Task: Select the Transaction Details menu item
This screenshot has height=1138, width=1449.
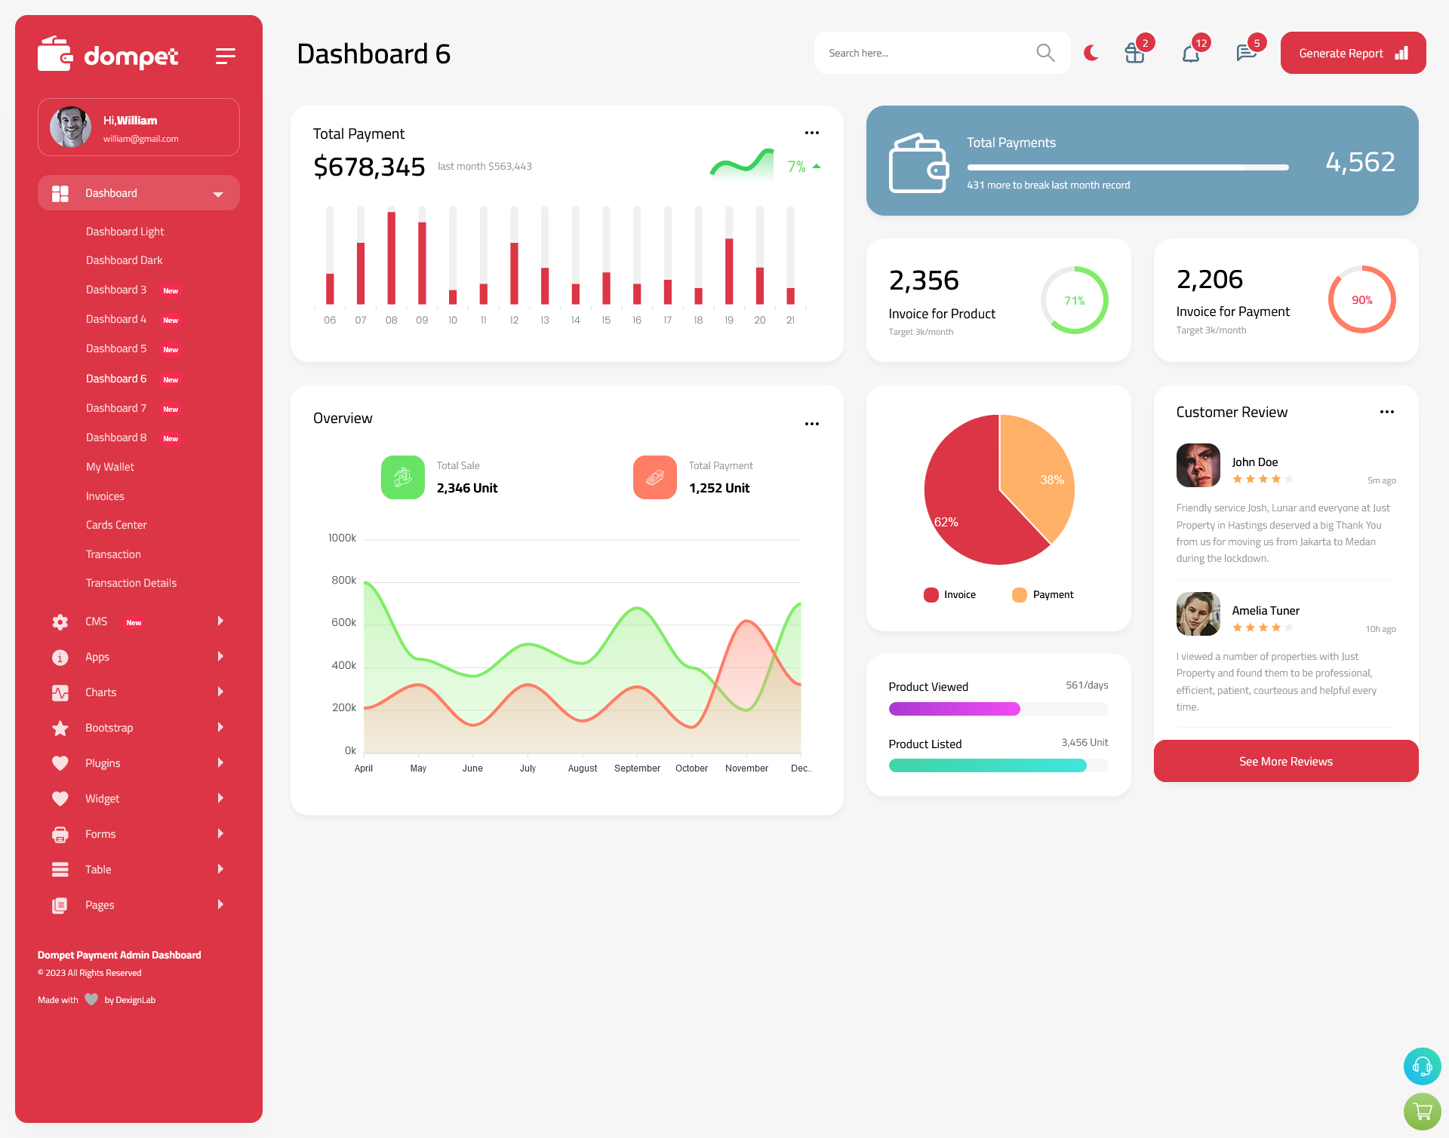Action: coord(131,583)
